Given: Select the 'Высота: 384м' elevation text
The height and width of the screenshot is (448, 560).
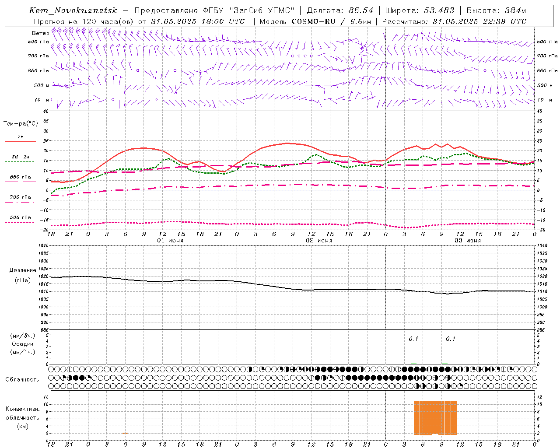Looking at the screenshot, I should tap(496, 10).
